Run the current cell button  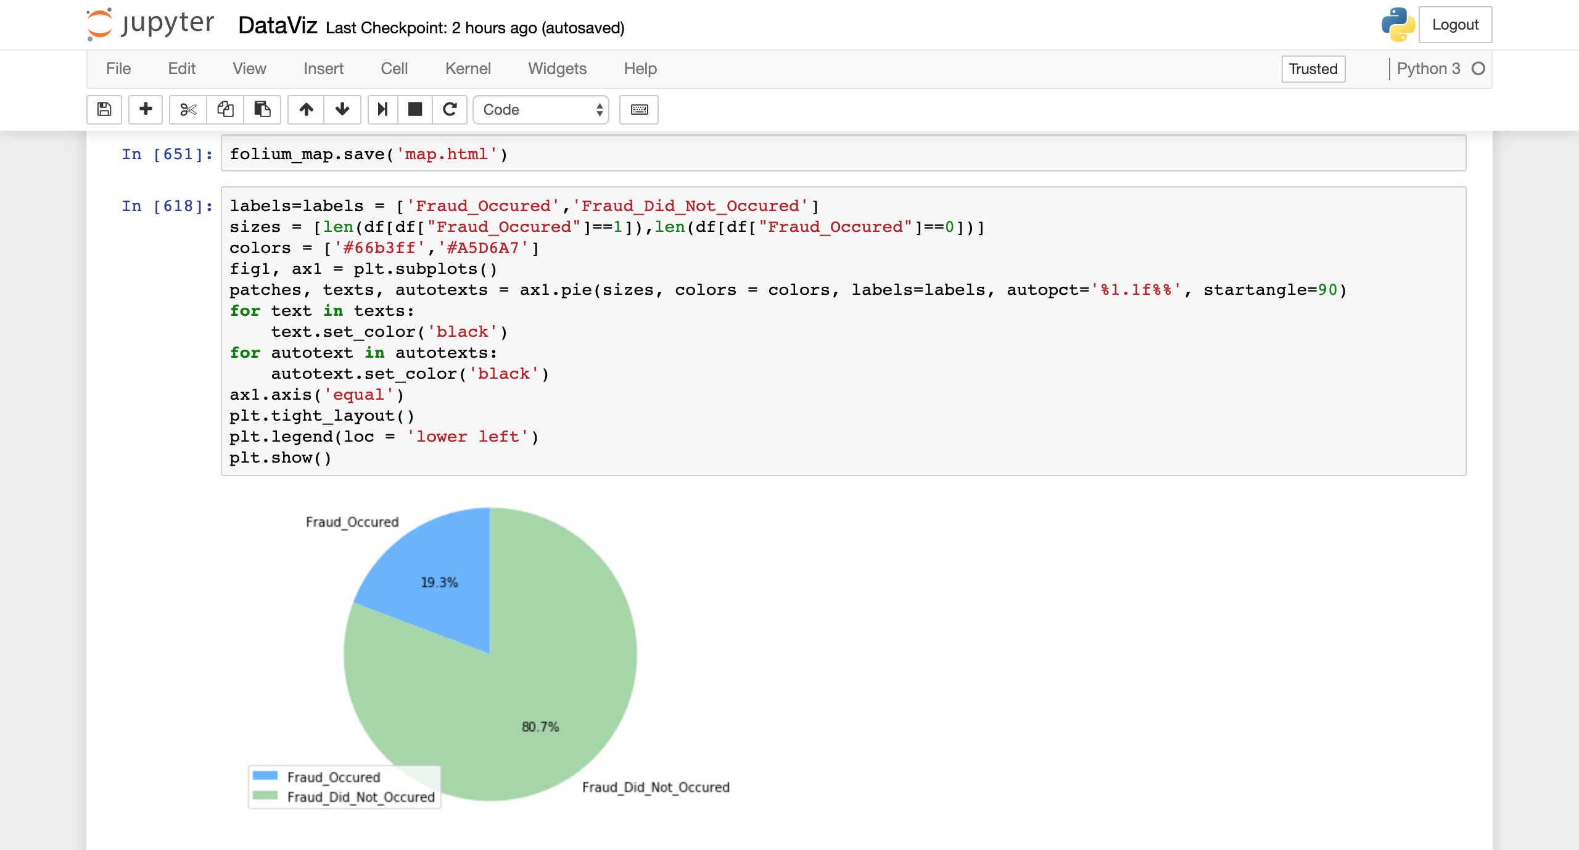pyautogui.click(x=382, y=109)
